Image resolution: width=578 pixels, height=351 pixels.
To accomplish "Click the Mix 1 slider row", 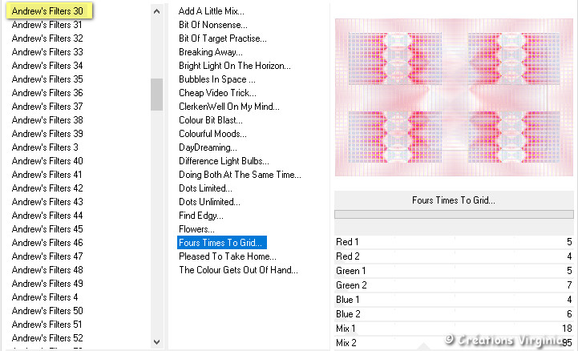I will (454, 329).
